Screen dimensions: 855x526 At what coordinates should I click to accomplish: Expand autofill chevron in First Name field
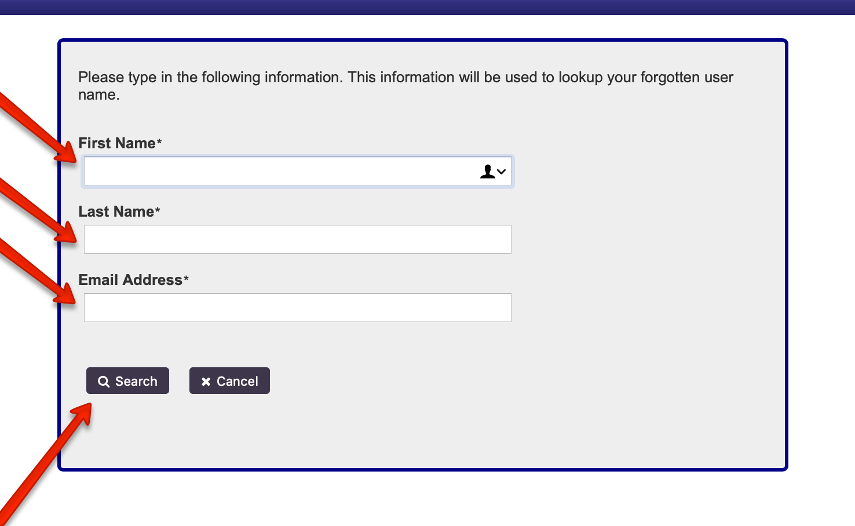502,171
